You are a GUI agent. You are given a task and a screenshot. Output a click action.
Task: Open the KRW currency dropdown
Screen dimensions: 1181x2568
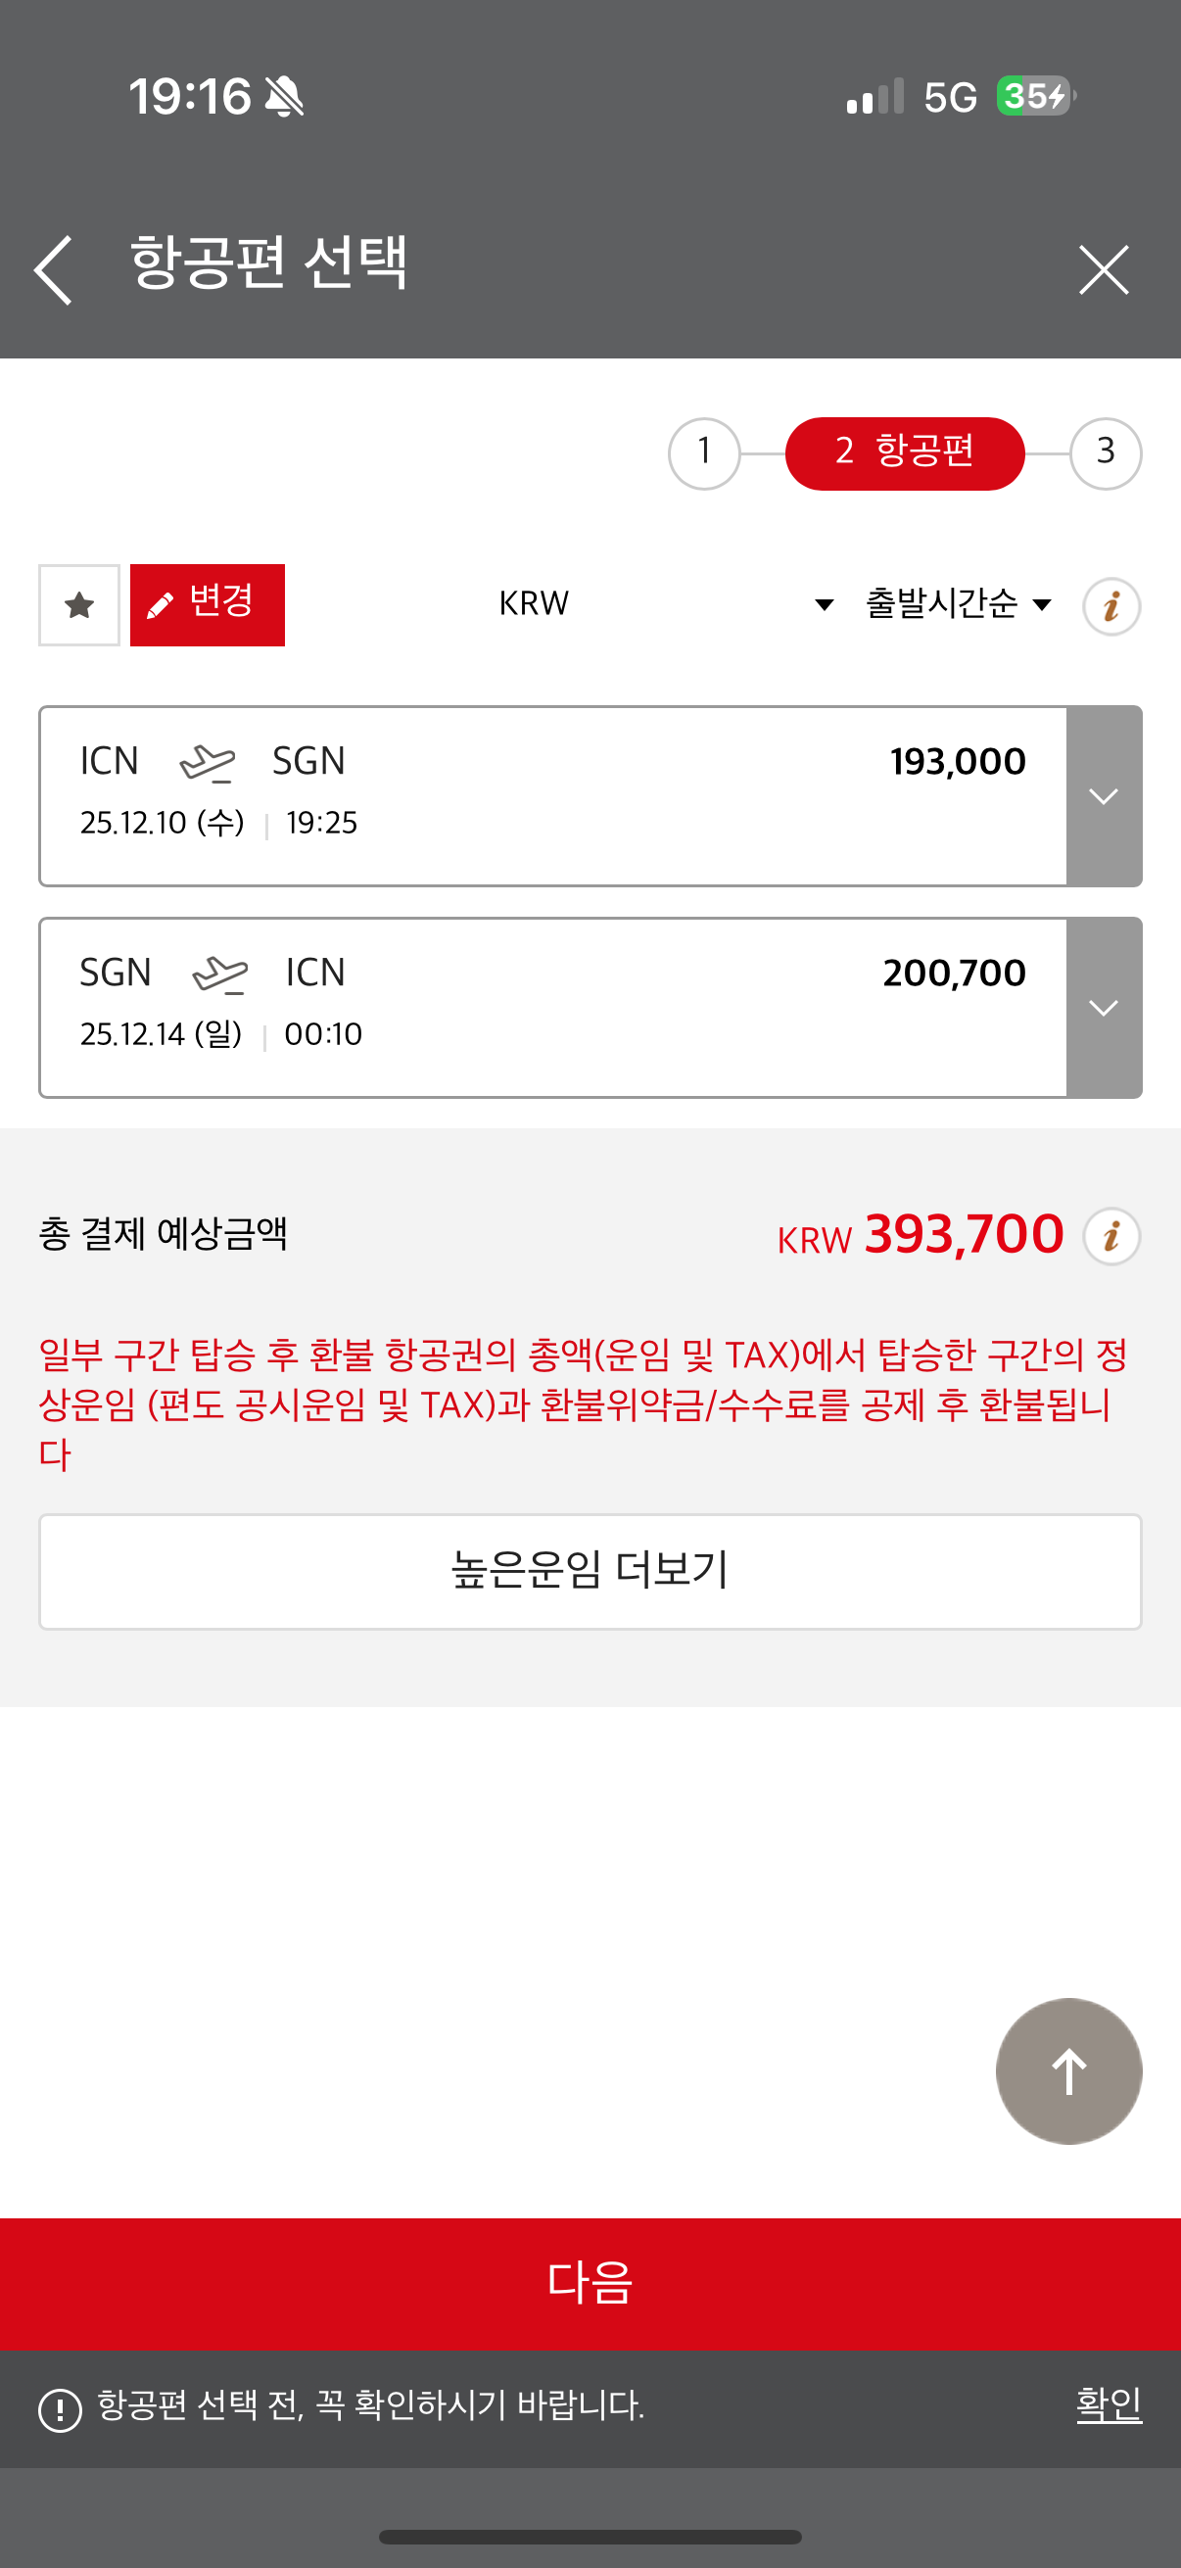[665, 604]
